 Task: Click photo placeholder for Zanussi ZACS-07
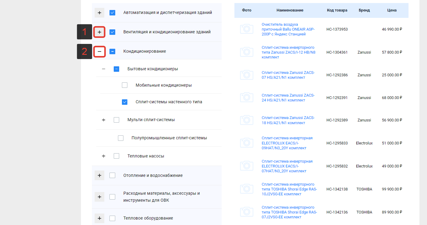coord(247,75)
